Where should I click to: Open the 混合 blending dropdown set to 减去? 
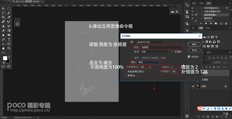click(x=149, y=62)
